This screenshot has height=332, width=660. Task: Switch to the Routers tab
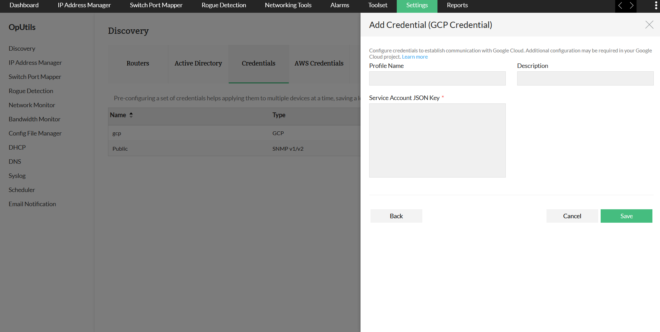(x=138, y=64)
